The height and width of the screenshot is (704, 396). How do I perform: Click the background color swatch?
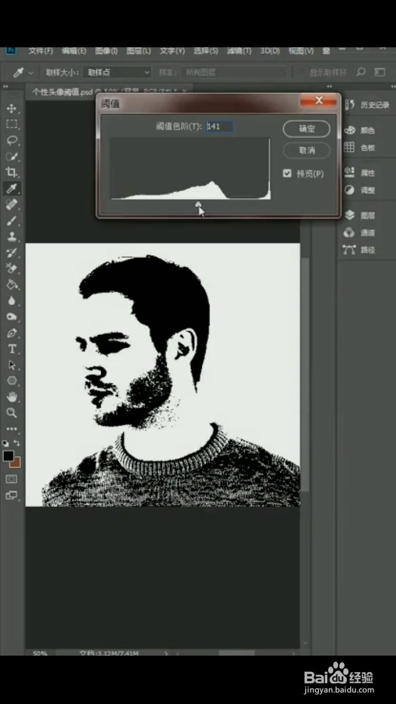pyautogui.click(x=17, y=462)
